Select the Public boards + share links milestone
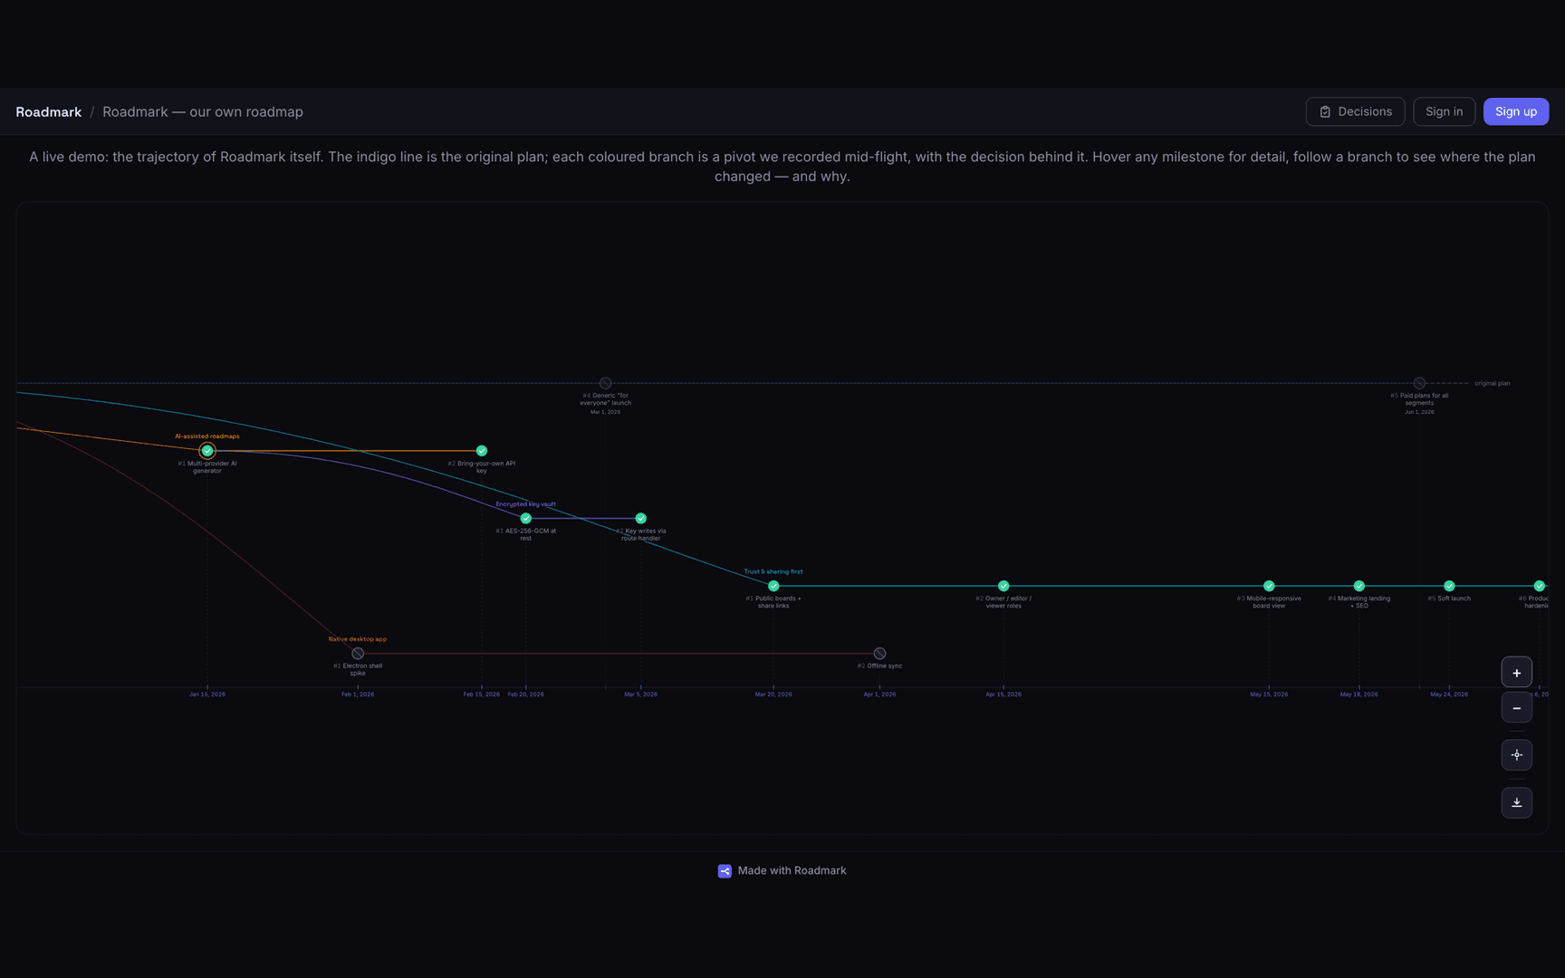Screen dimensions: 1565x978 [x=773, y=586]
